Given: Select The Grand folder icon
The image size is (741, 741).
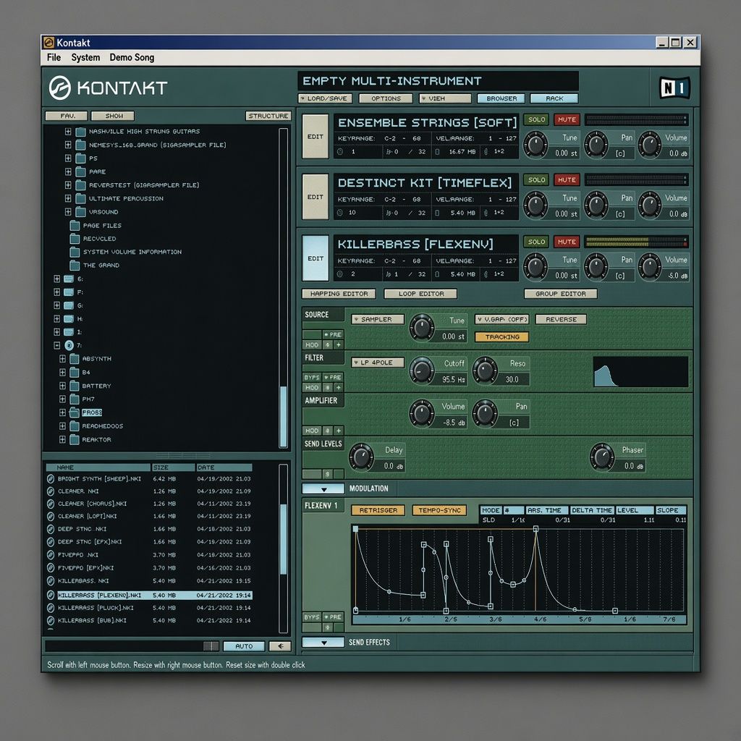Looking at the screenshot, I should pos(75,265).
